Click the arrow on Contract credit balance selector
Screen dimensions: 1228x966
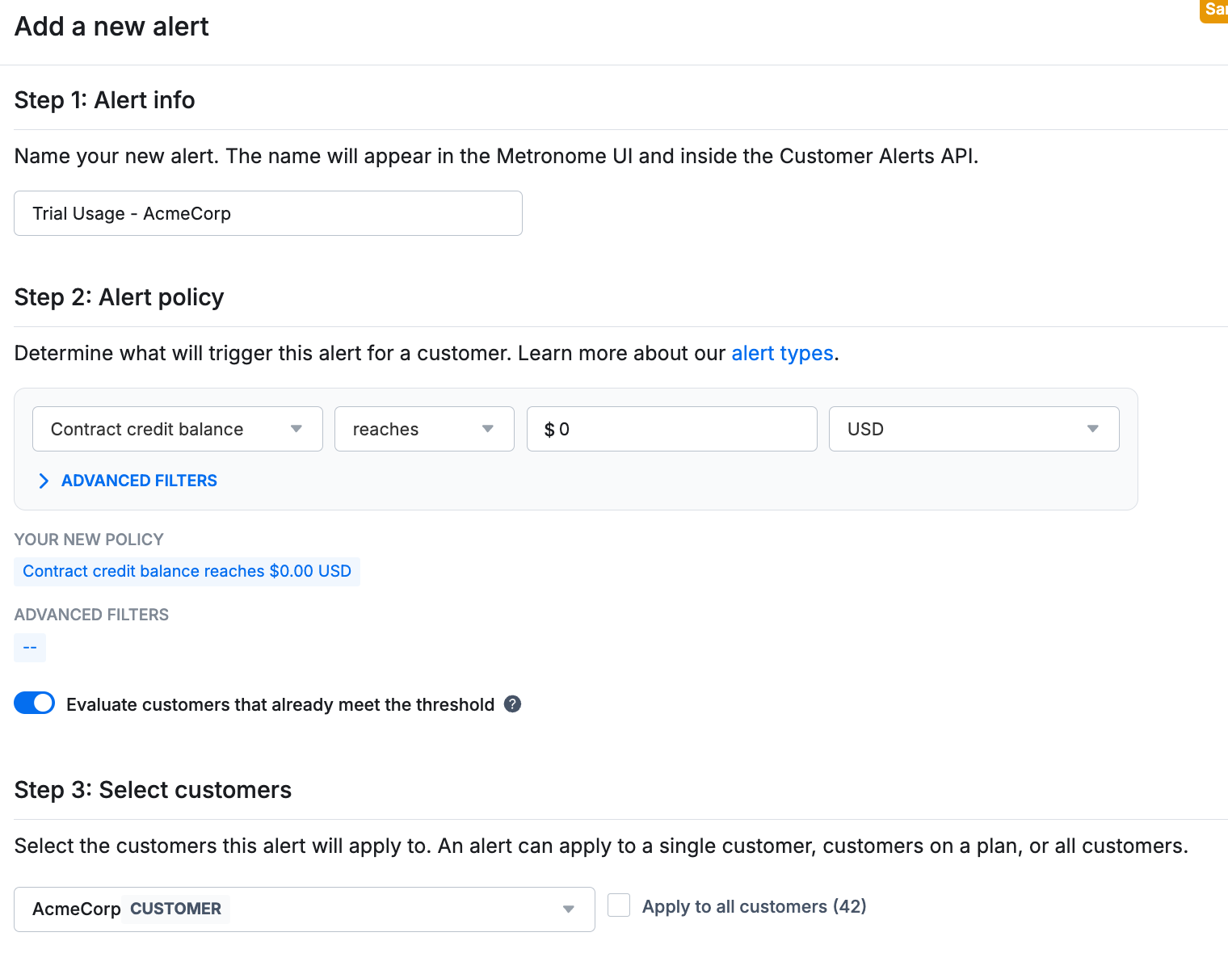click(296, 429)
